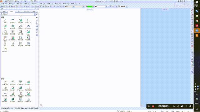Open the Format (格式) menu

[x=34, y=4]
